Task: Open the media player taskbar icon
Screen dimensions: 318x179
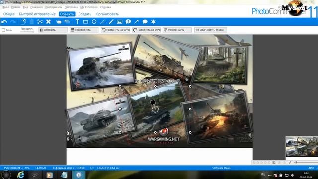Action: click(x=49, y=175)
